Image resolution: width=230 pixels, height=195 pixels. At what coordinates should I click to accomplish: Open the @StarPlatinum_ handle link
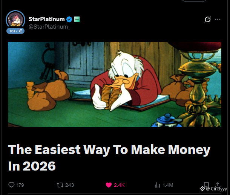49,27
